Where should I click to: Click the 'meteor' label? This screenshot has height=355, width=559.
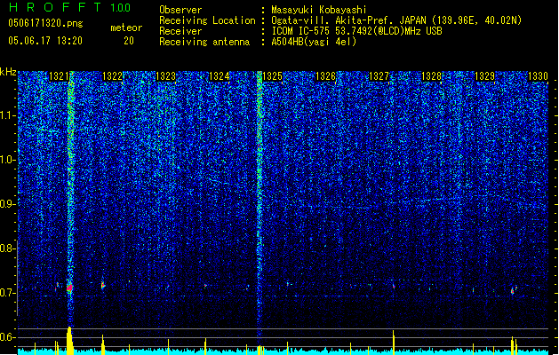[126, 28]
